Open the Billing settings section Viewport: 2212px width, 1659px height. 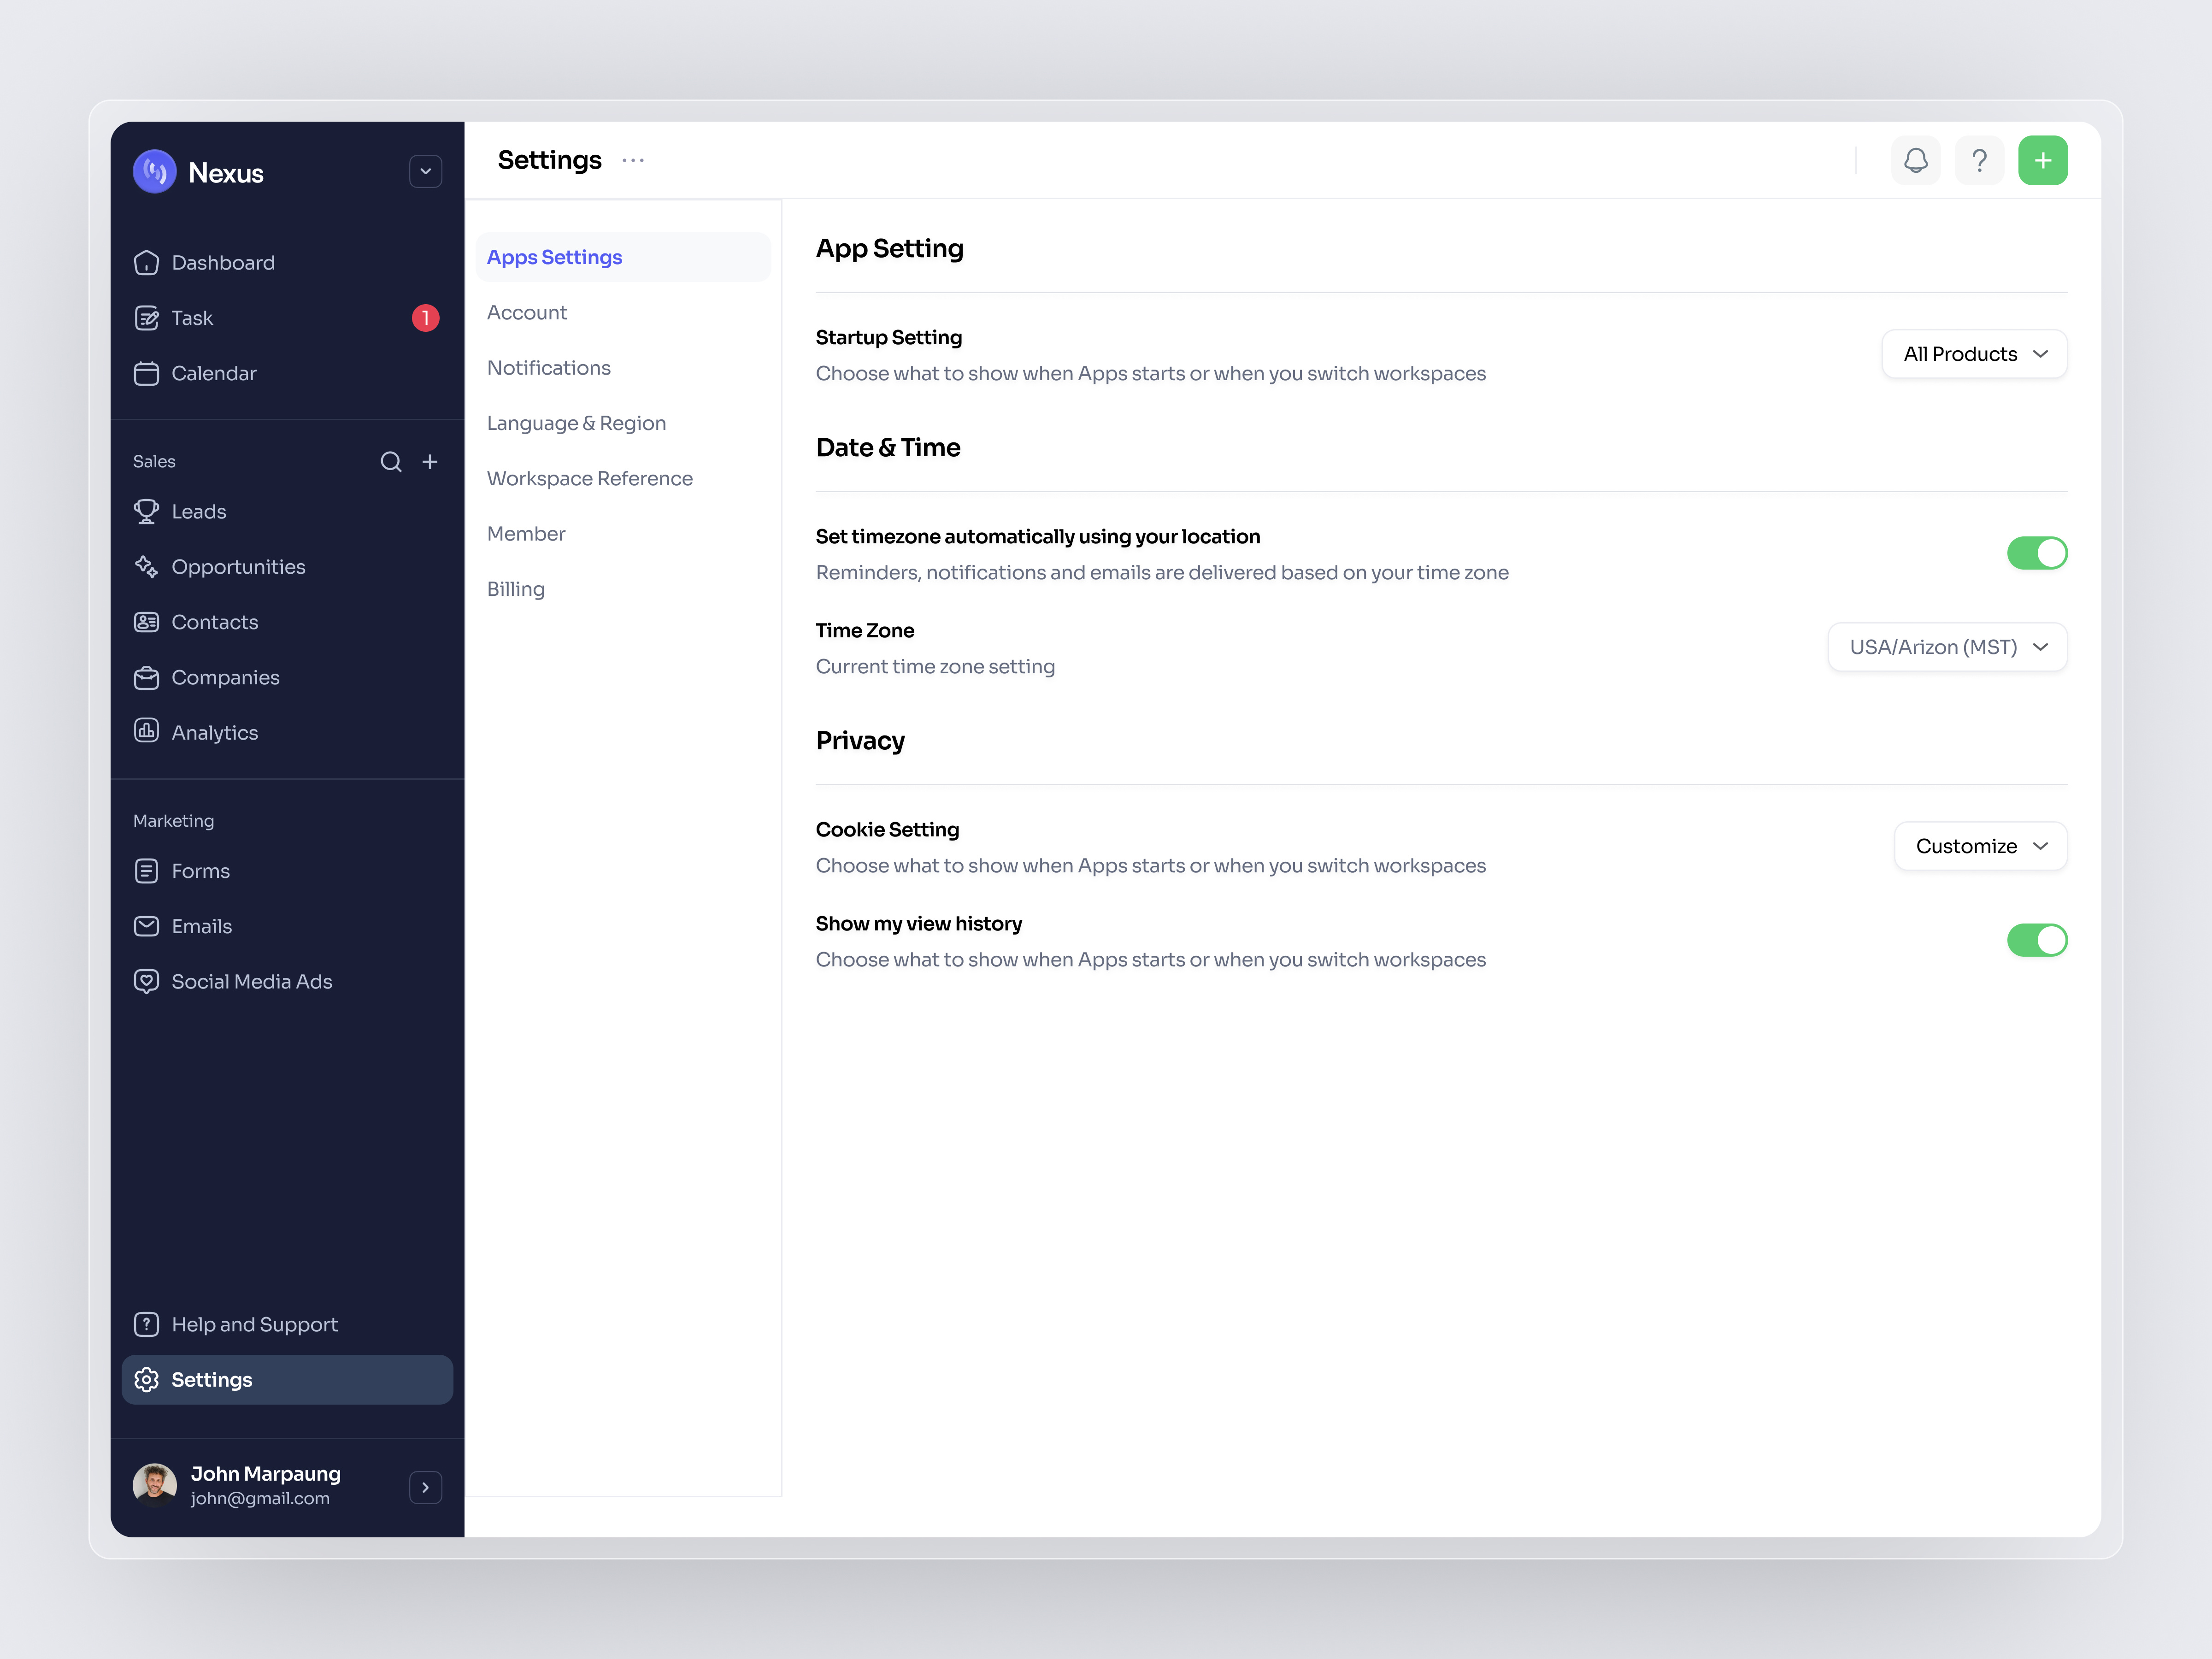(x=515, y=589)
